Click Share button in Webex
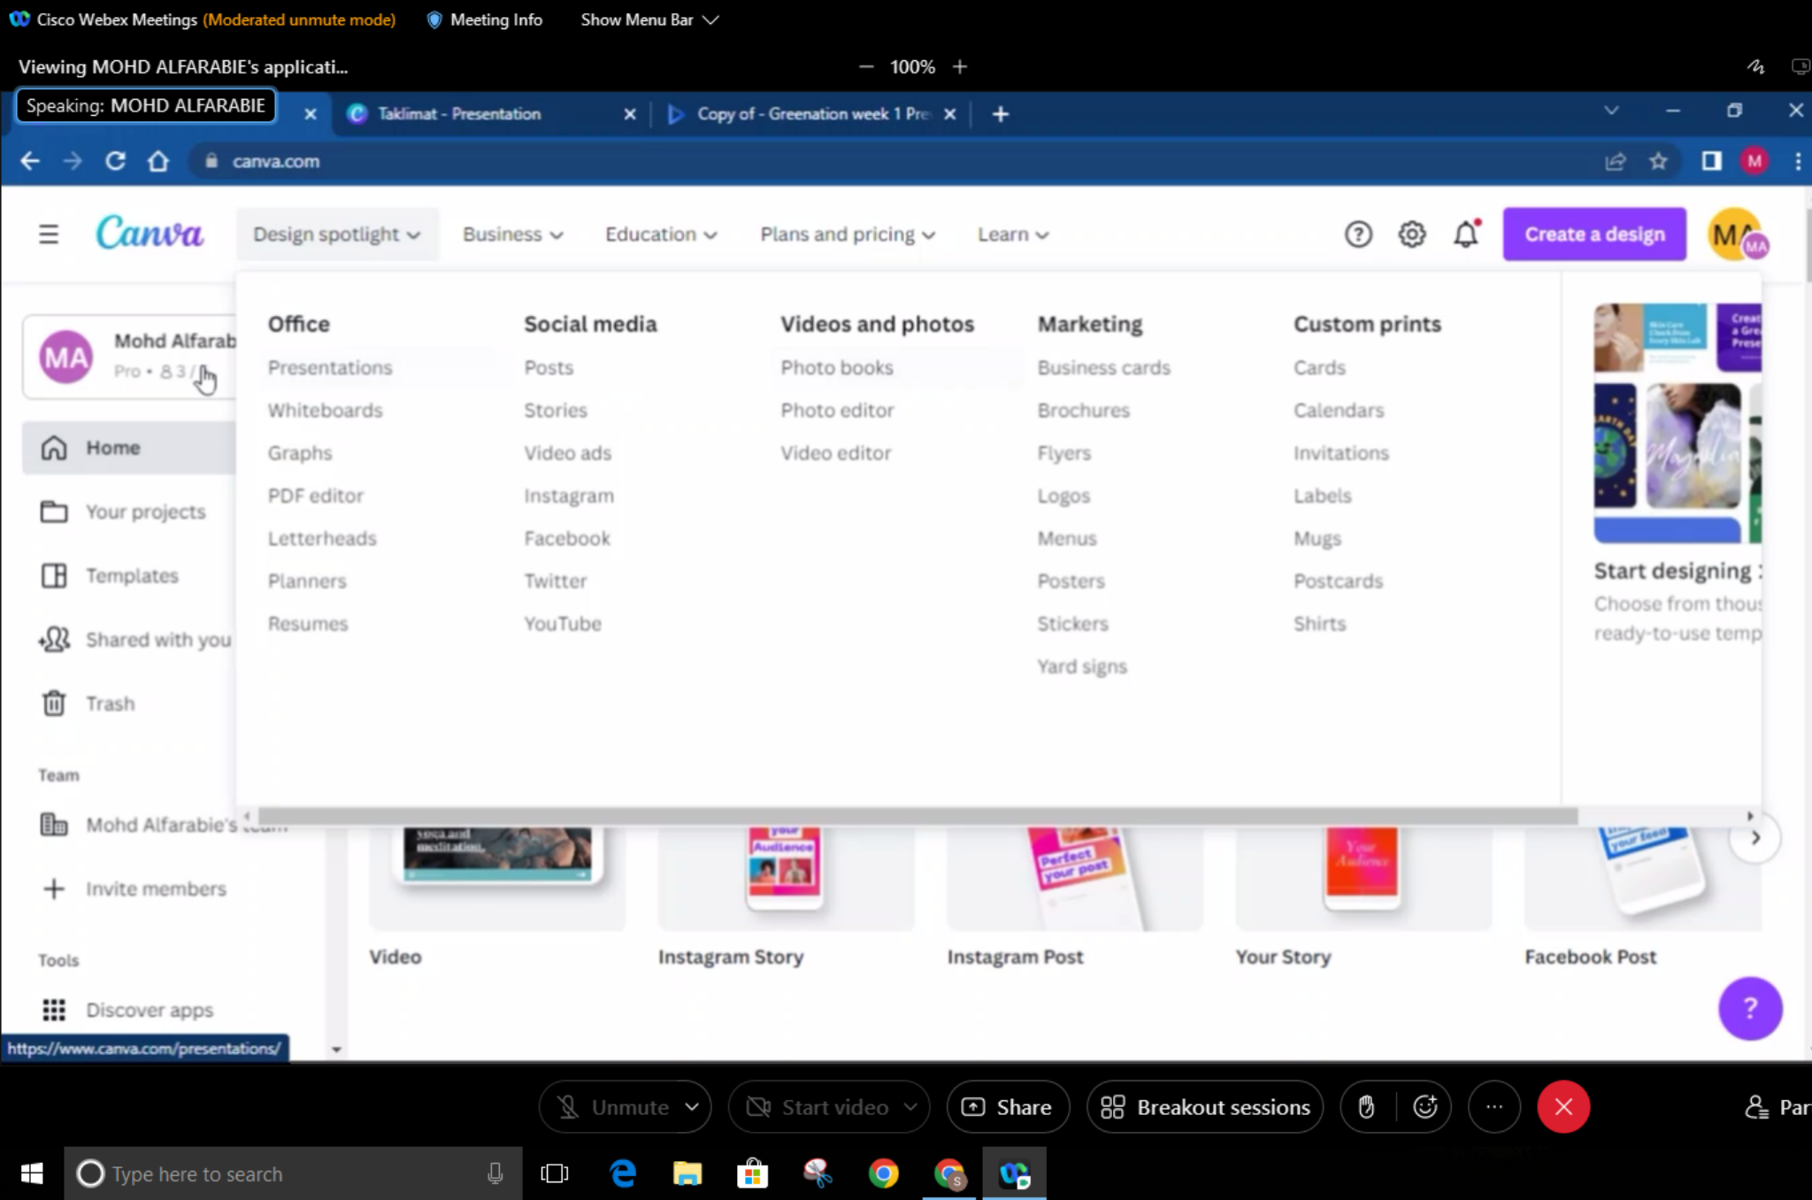The width and height of the screenshot is (1812, 1200). coord(1008,1107)
